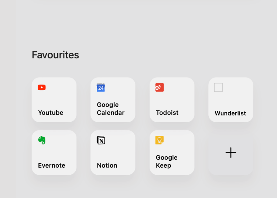
Task: Click the Favourites section heading
Action: coord(55,55)
